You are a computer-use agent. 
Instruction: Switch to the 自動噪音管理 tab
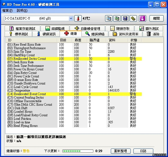87,29
